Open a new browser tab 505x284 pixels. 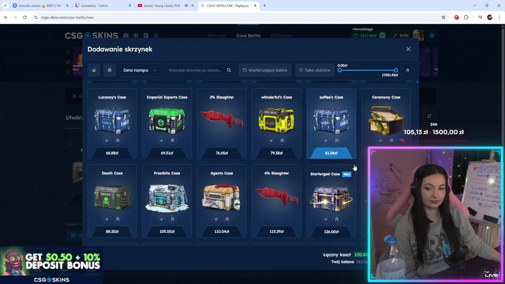[264, 6]
